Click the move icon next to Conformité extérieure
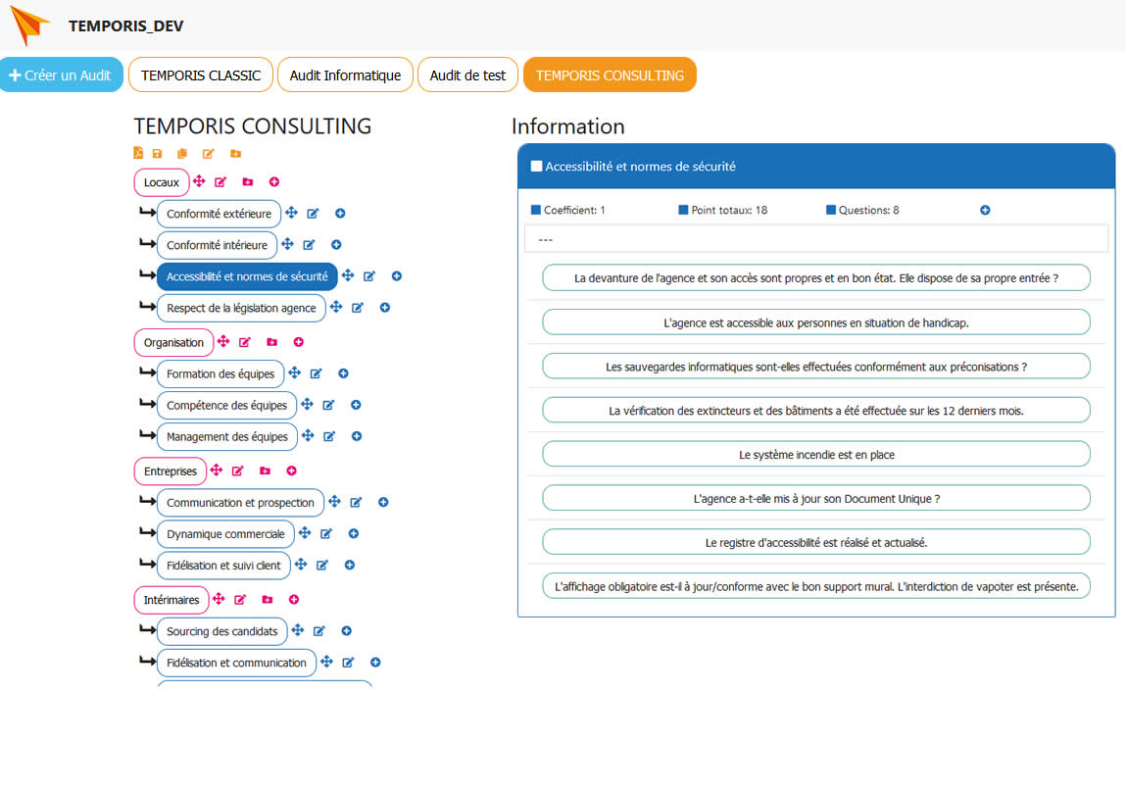Image resolution: width=1126 pixels, height=792 pixels. pos(290,214)
